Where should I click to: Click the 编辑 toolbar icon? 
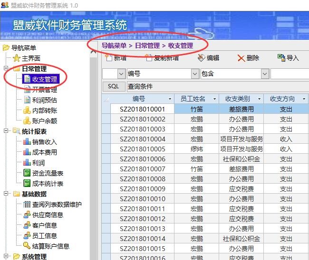202,58
